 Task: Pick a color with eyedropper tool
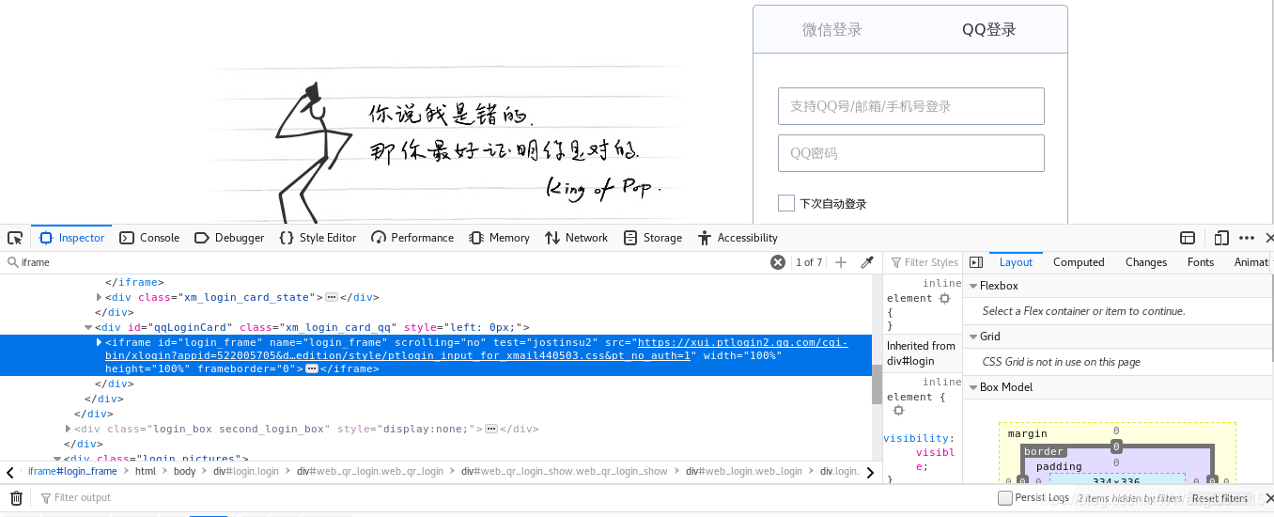867,262
